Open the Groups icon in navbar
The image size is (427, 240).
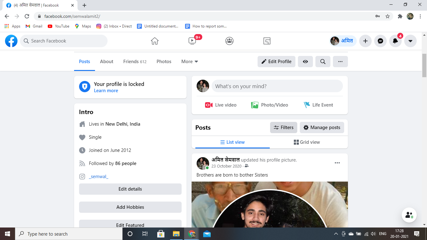(x=229, y=41)
